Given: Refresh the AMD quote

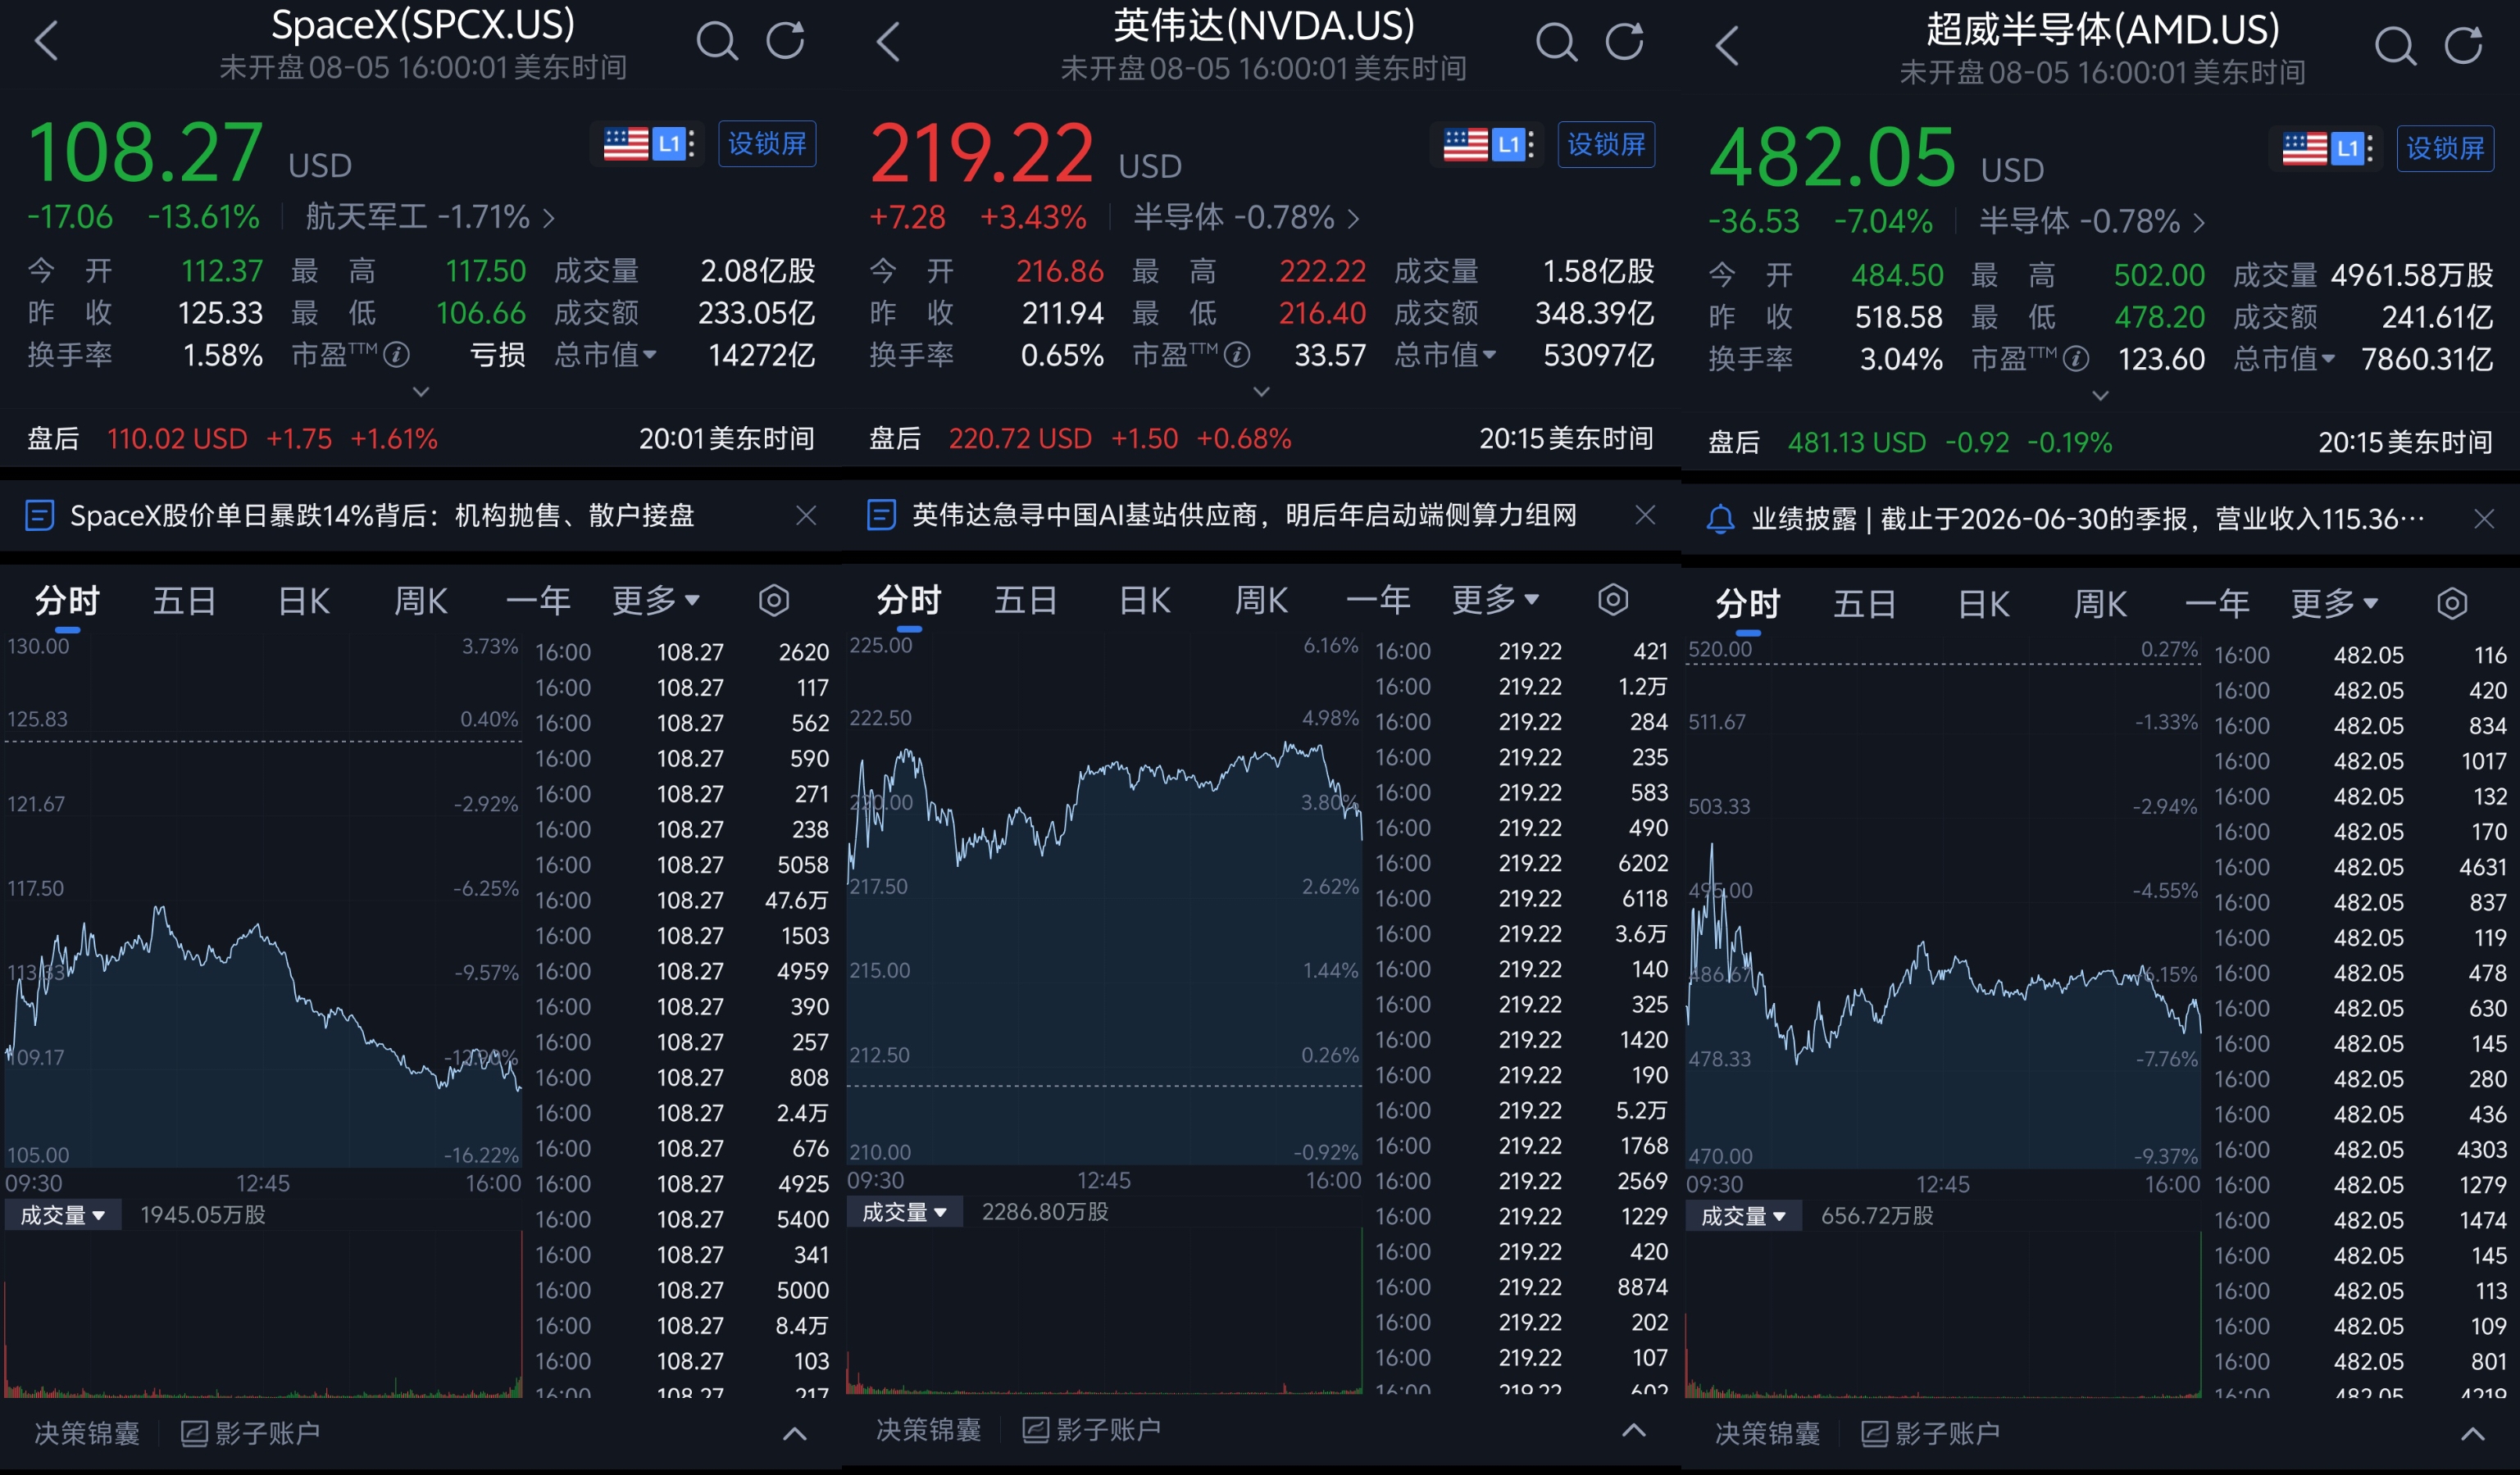Looking at the screenshot, I should (2464, 45).
